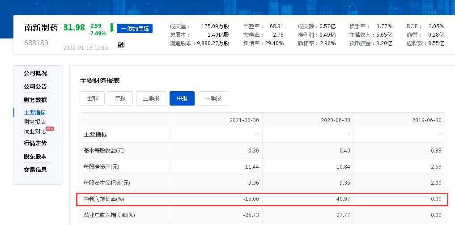Click the 基本每股收益(元) row label
The width and height of the screenshot is (455, 225).
(x=104, y=151)
